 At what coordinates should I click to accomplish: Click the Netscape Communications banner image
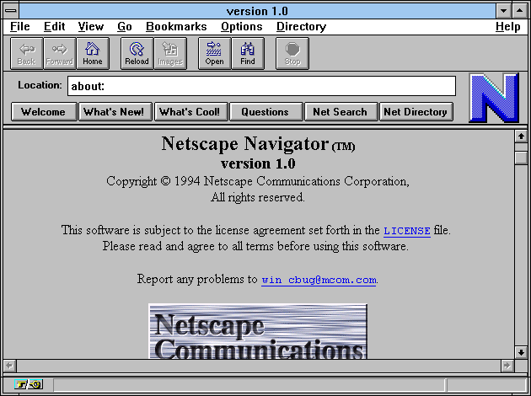[258, 331]
